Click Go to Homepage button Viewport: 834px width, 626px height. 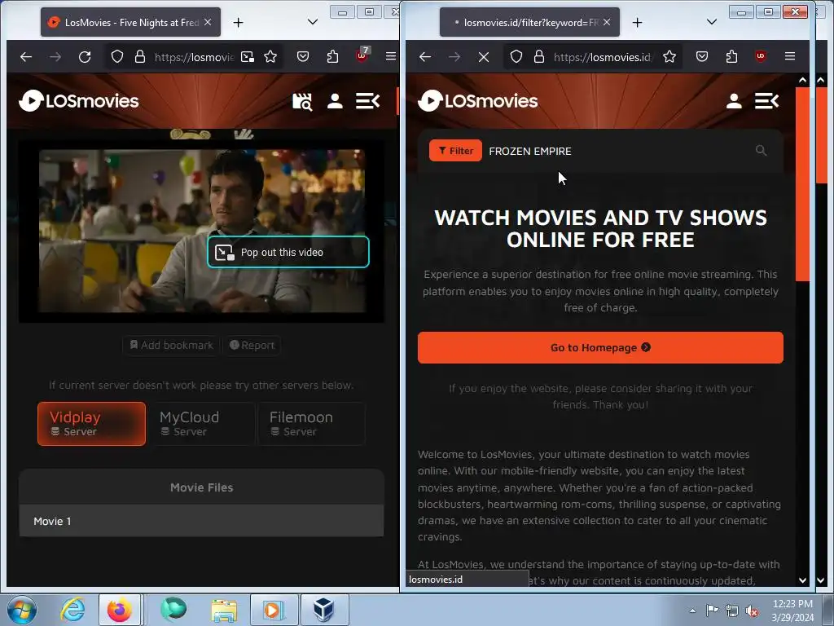[x=600, y=347]
